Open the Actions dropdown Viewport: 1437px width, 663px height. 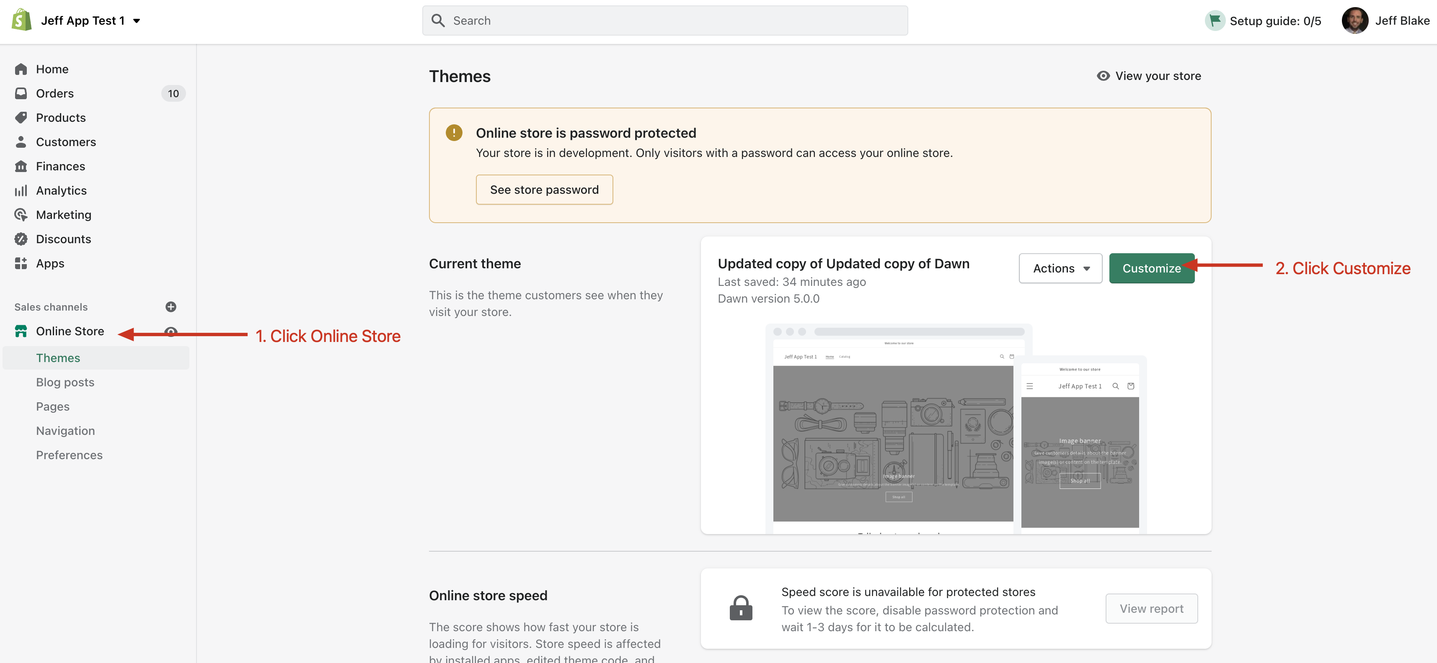pyautogui.click(x=1060, y=268)
